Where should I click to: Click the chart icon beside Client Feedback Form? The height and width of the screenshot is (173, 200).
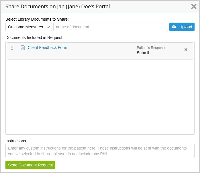click(x=23, y=48)
